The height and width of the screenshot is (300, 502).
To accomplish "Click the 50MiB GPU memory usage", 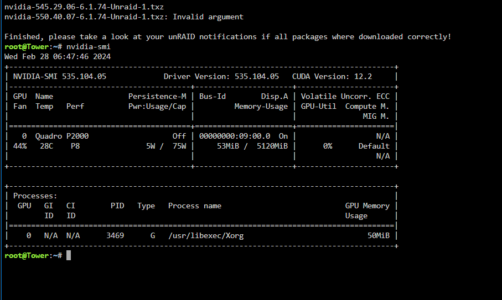I will point(379,235).
